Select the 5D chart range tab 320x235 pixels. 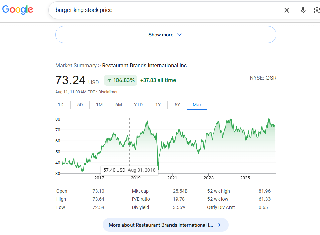click(x=80, y=105)
